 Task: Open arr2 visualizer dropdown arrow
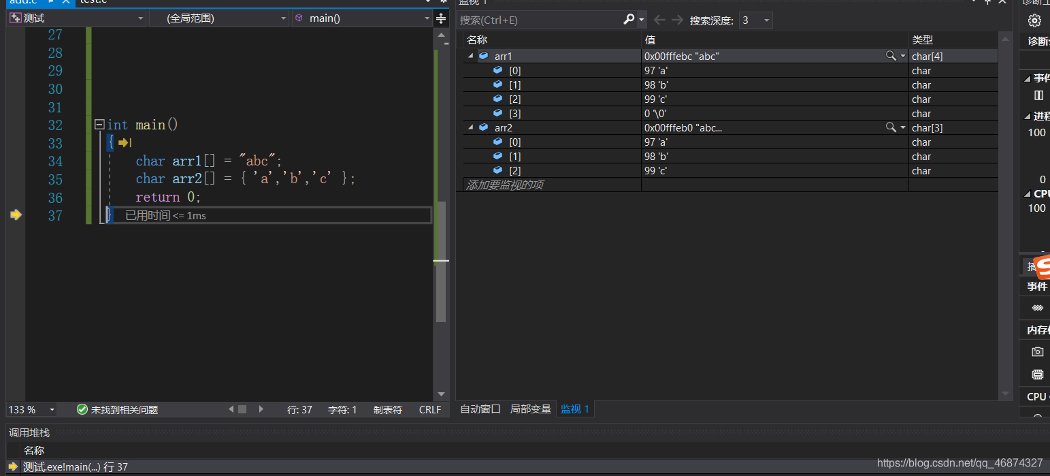tap(903, 128)
